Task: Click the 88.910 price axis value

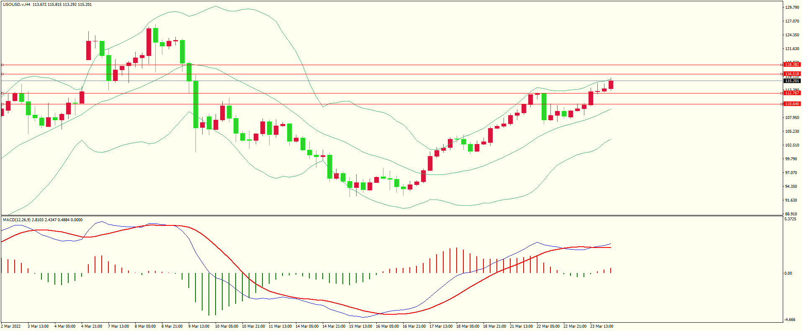Action: pyautogui.click(x=791, y=214)
